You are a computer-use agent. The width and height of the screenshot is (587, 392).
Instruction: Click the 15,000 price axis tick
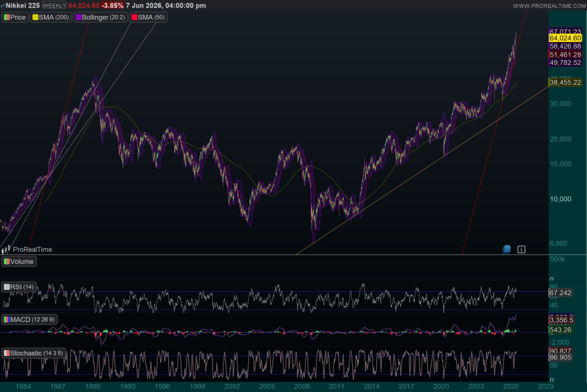pyautogui.click(x=560, y=164)
